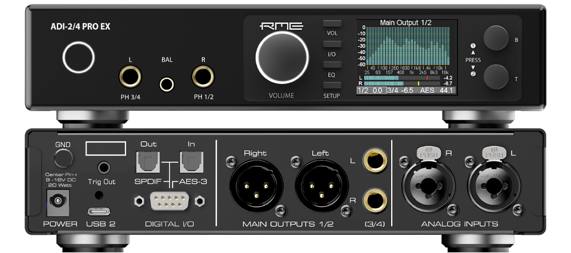Click the large VOLUME knob
This screenshot has width=571, height=253.
282,57
